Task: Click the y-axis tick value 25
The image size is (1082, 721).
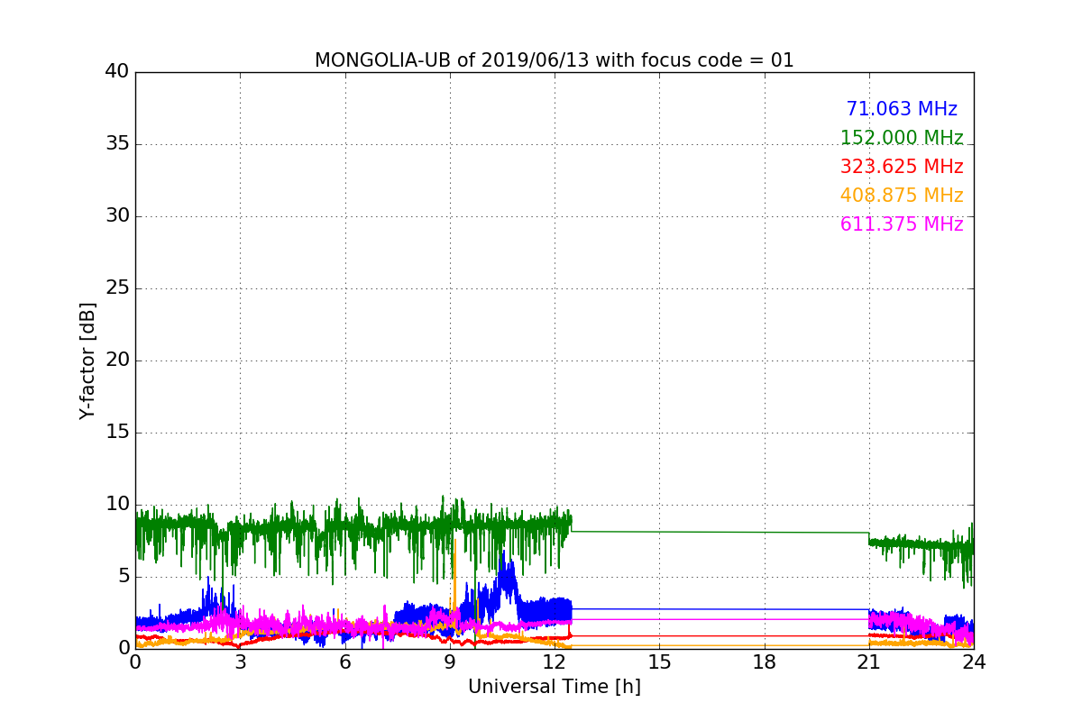Action: tap(117, 287)
